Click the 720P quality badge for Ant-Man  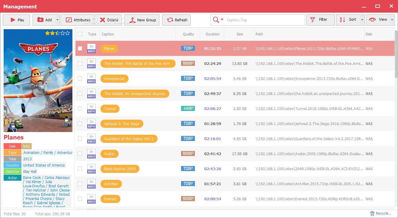click(188, 183)
